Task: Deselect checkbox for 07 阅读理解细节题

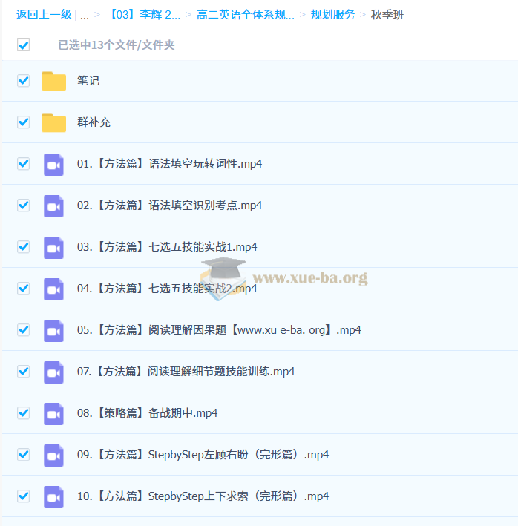Action: (24, 372)
